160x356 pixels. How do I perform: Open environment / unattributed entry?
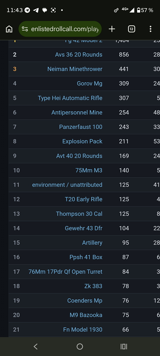67,185
